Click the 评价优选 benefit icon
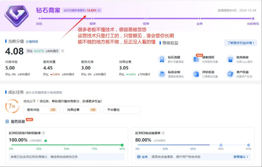Viewport: 262px width, 167px height. pyautogui.click(x=196, y=74)
